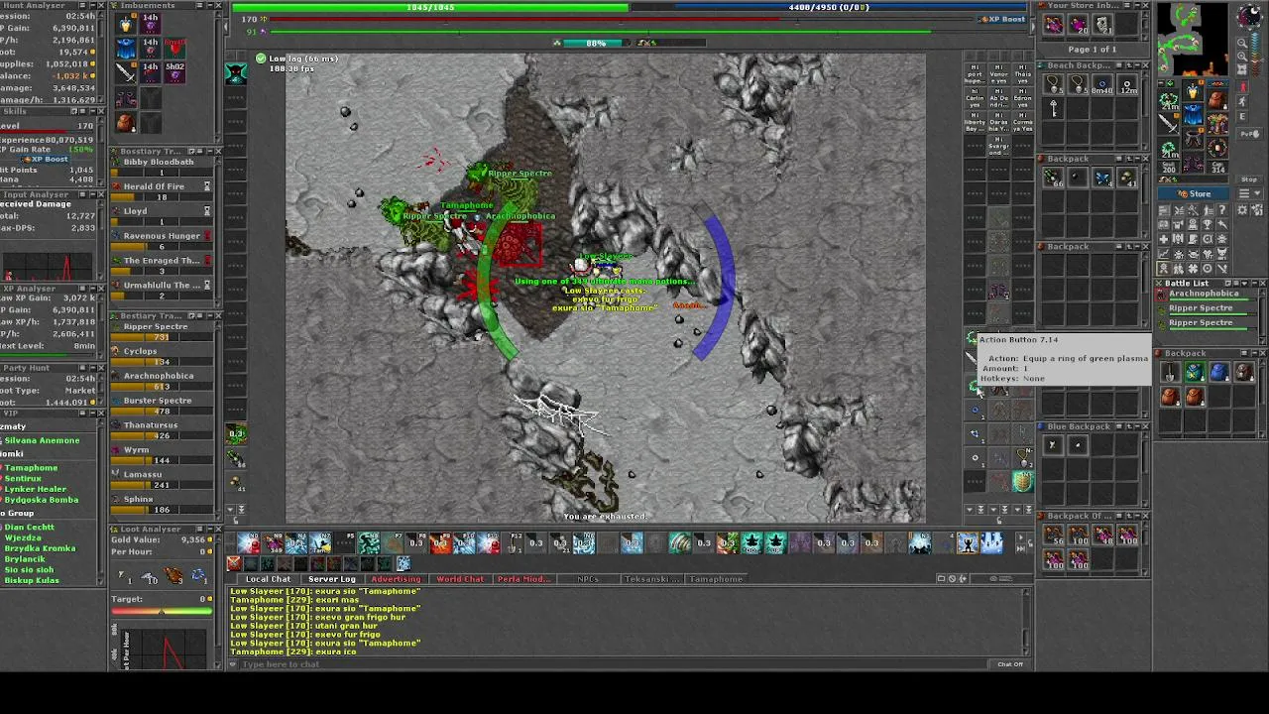Select the helmet in Imbuements panel

(x=126, y=24)
